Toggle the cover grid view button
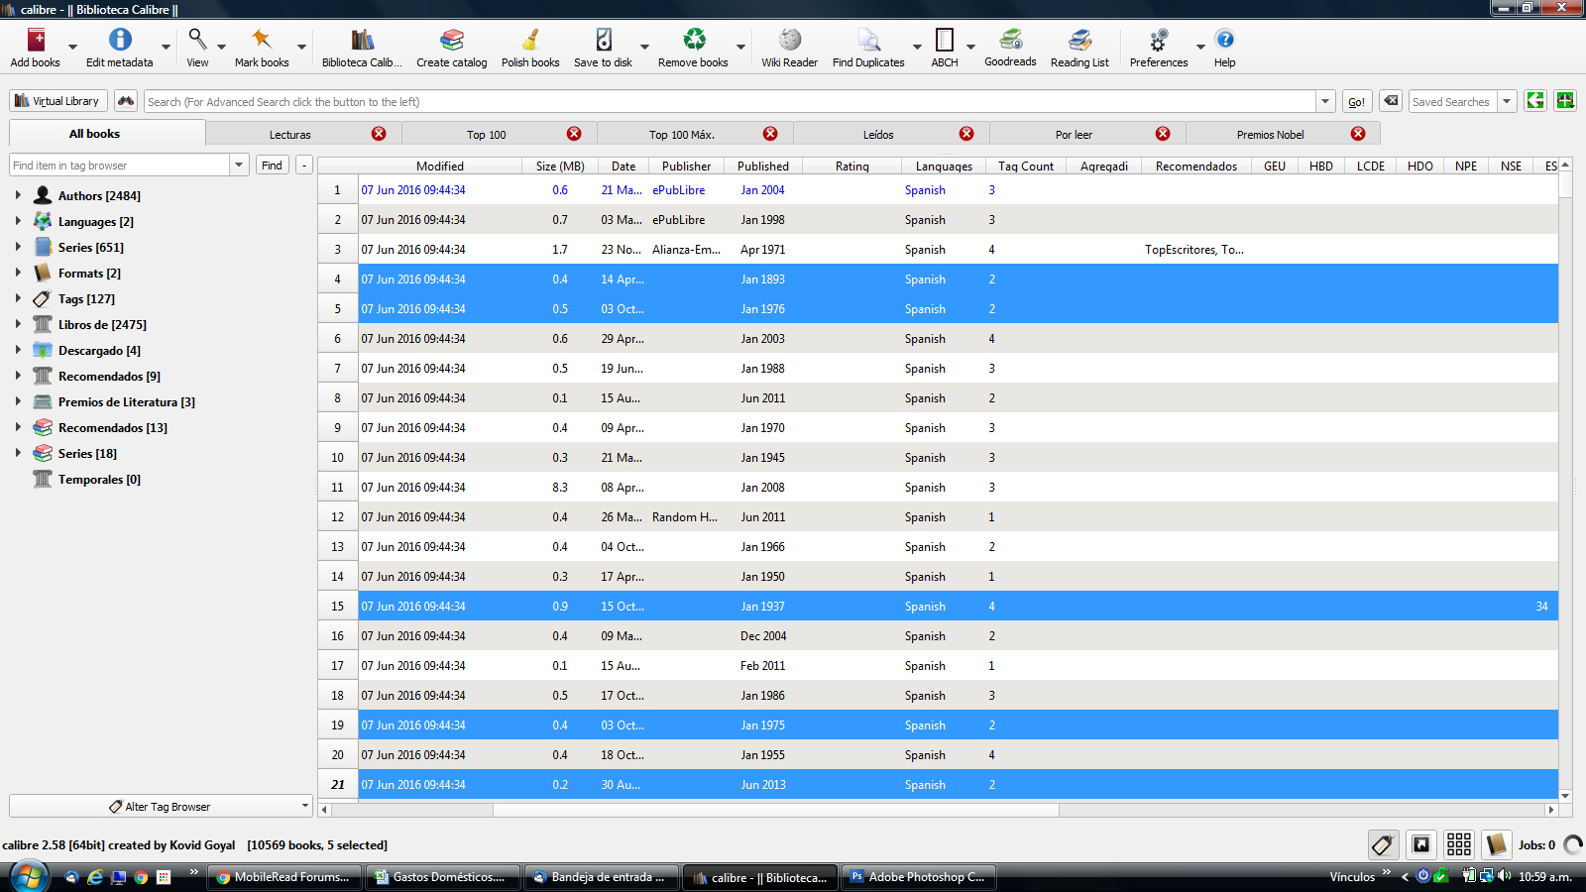Image resolution: width=1586 pixels, height=892 pixels. click(1458, 844)
